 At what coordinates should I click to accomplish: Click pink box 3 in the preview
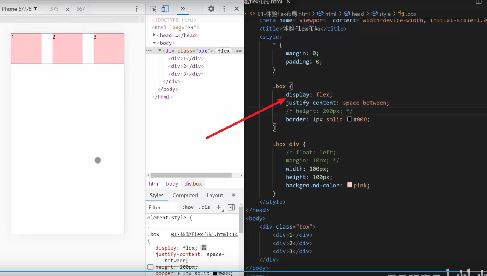tap(109, 49)
